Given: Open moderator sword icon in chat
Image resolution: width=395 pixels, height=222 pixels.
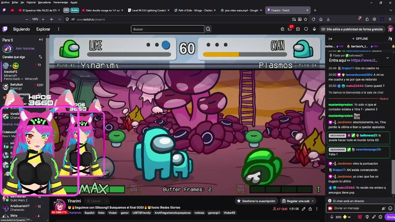Looking at the screenshot, I should tap(374, 217).
